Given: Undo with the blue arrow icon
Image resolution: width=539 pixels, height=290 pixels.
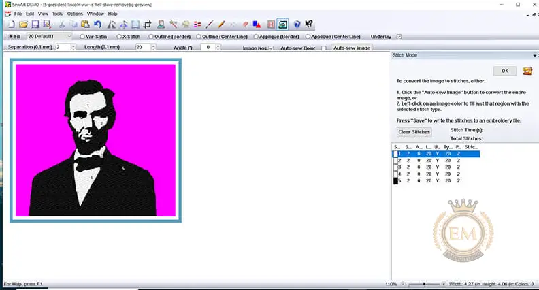Looking at the screenshot, I should coord(97,25).
